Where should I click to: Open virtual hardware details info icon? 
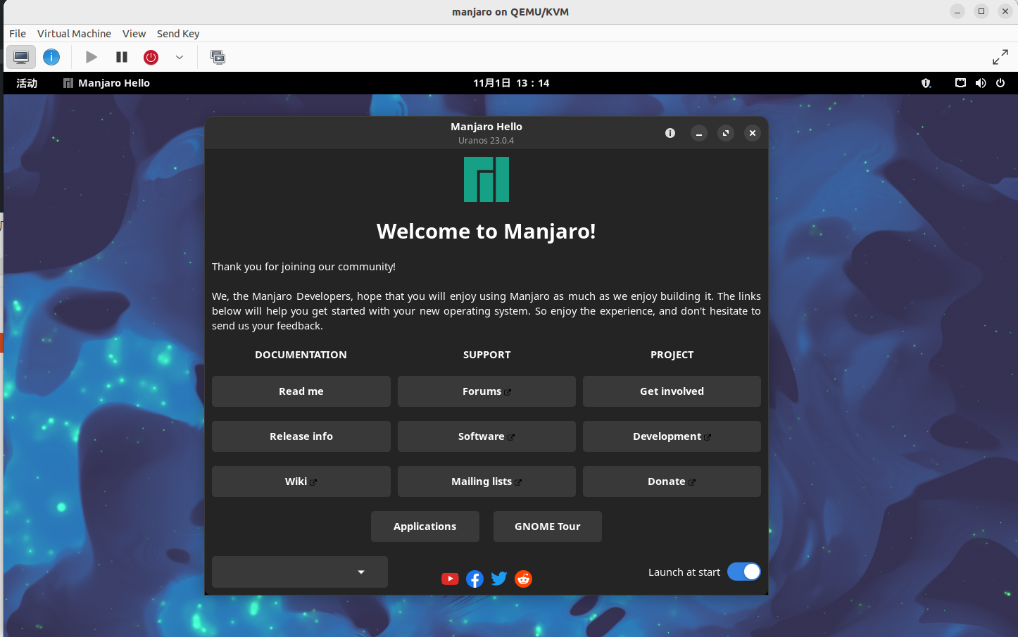coord(51,57)
